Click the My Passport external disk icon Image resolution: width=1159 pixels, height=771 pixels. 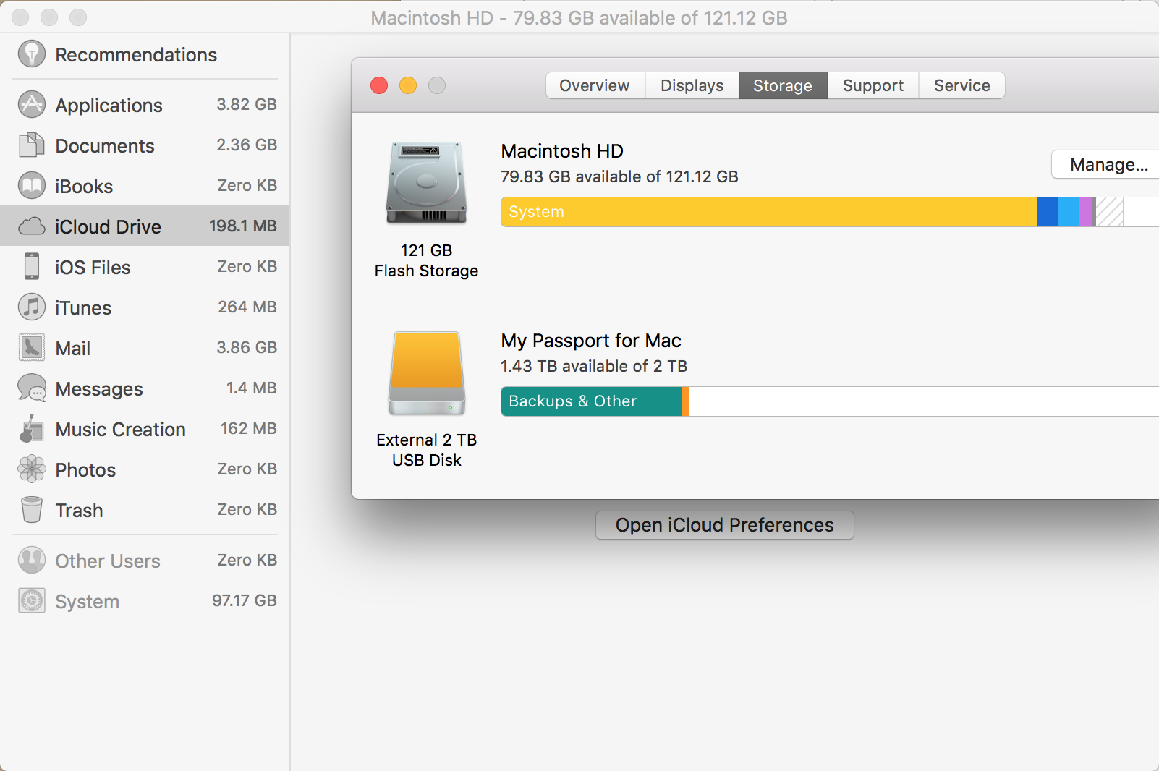[427, 373]
